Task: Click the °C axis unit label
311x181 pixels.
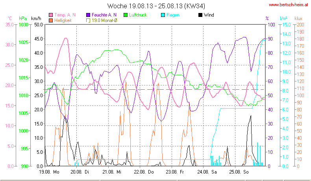Action: point(10,18)
